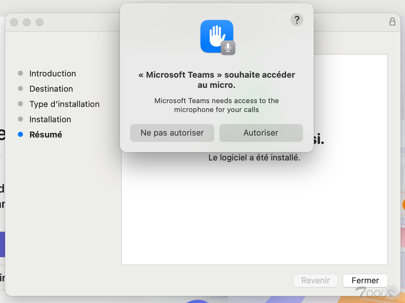The width and height of the screenshot is (405, 303).
Task: Close the installer with Fermer
Action: 365,280
